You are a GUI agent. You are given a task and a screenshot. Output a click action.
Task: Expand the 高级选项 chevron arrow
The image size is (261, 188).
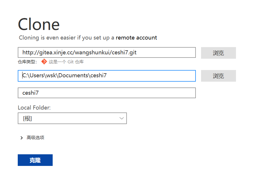tap(22, 138)
